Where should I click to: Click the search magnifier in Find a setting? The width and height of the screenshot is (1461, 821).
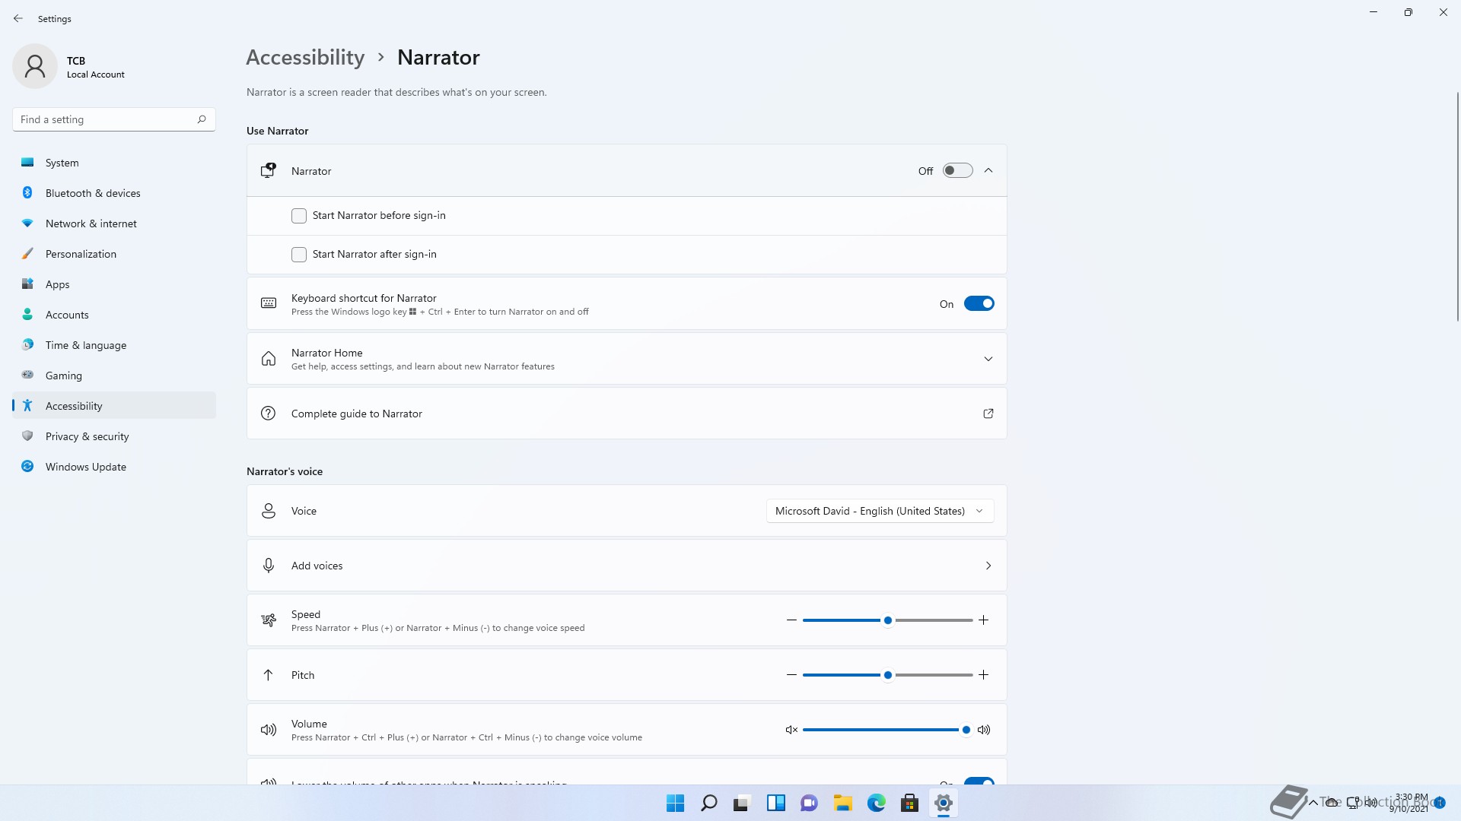[202, 119]
